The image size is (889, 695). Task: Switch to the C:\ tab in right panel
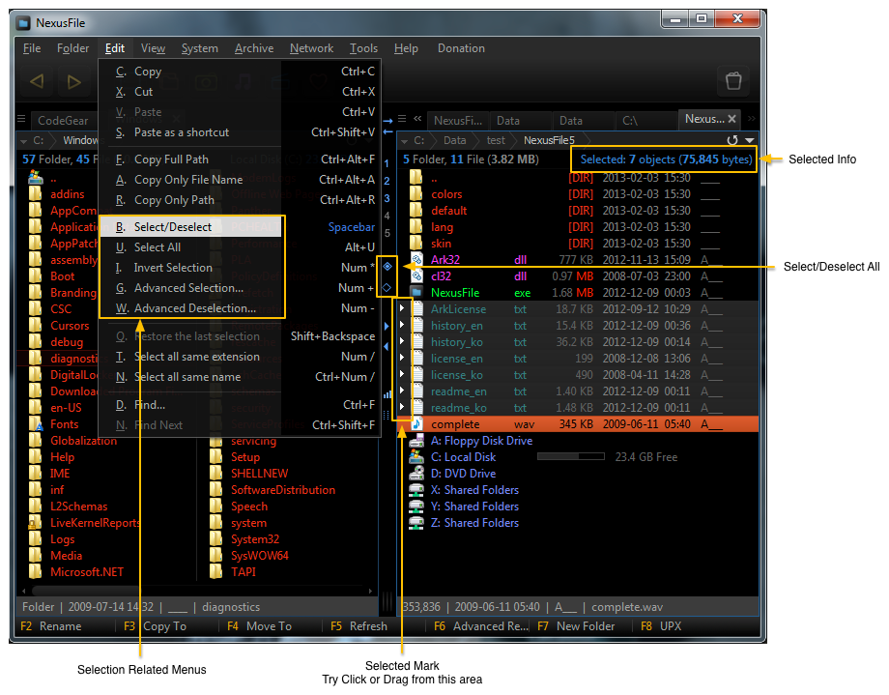tap(645, 121)
